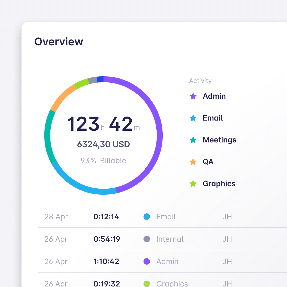
Task: Click the blue Email star icon
Action: click(193, 118)
